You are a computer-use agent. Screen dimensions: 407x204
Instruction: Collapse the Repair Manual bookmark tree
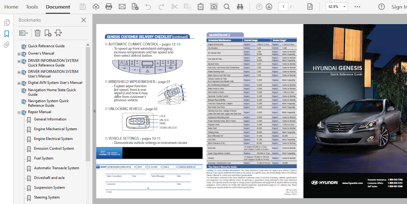[19, 113]
